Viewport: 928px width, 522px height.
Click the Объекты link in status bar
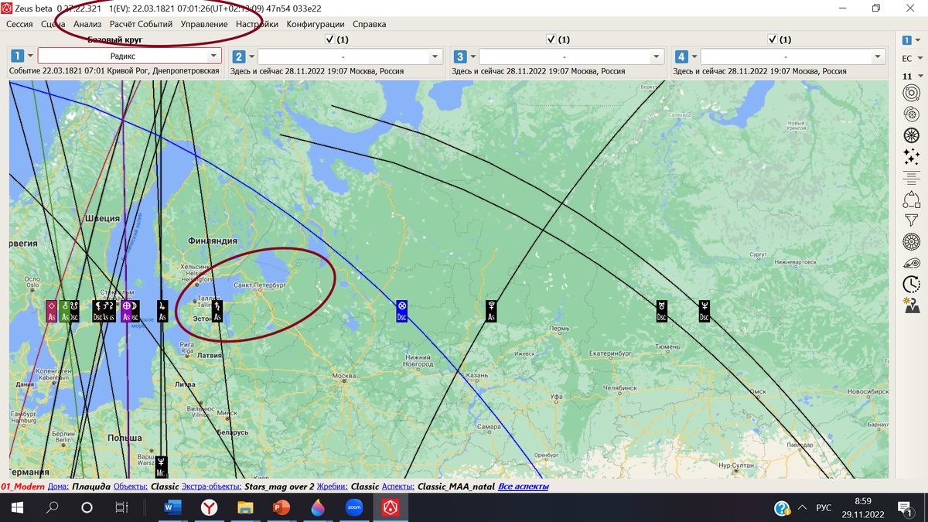pos(130,486)
